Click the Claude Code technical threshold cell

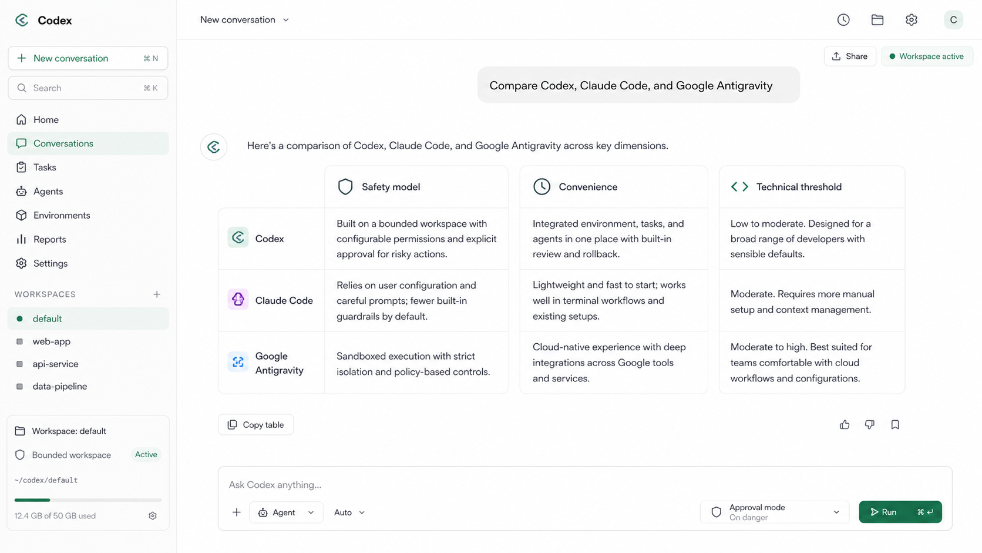point(812,301)
